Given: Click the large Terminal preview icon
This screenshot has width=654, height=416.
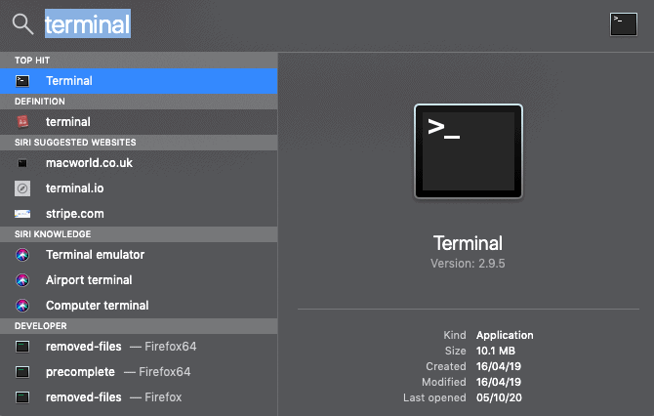Looking at the screenshot, I should pyautogui.click(x=468, y=151).
